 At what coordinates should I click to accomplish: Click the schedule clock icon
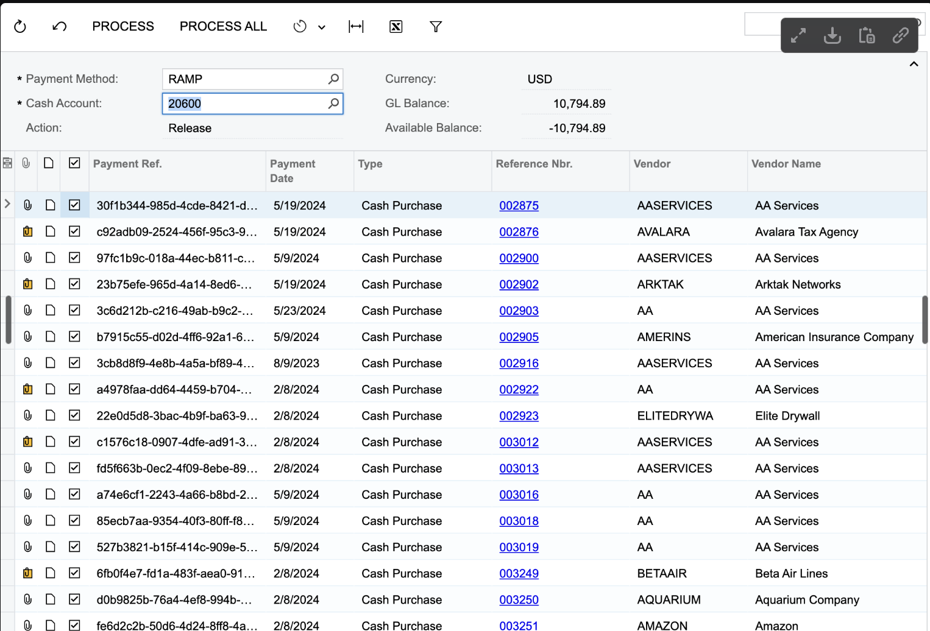pos(300,26)
